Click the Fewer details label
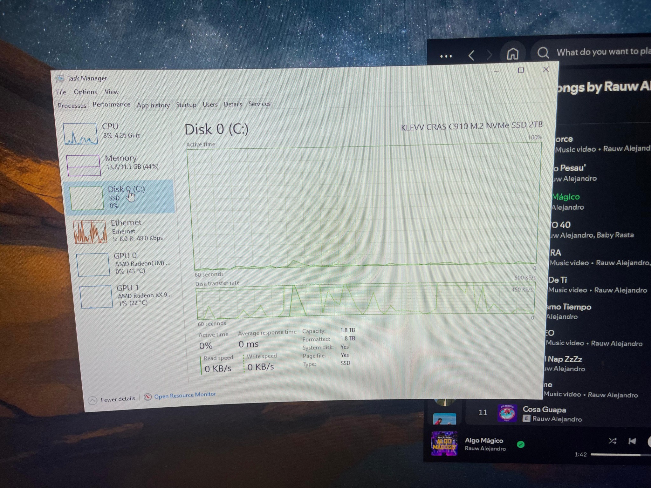This screenshot has height=488, width=651. (118, 399)
